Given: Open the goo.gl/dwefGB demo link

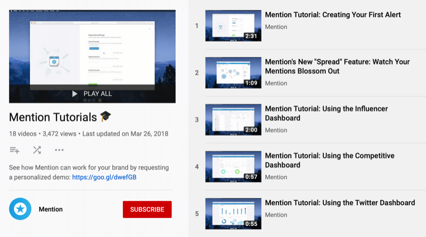Looking at the screenshot, I should click(104, 177).
